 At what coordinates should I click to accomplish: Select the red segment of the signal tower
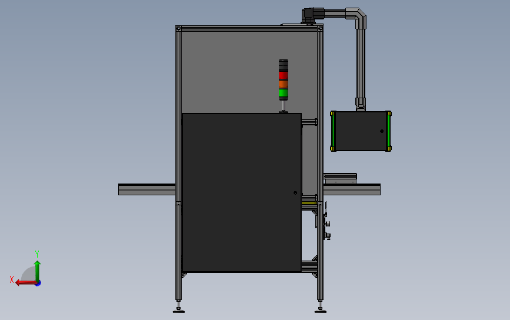pyautogui.click(x=284, y=75)
